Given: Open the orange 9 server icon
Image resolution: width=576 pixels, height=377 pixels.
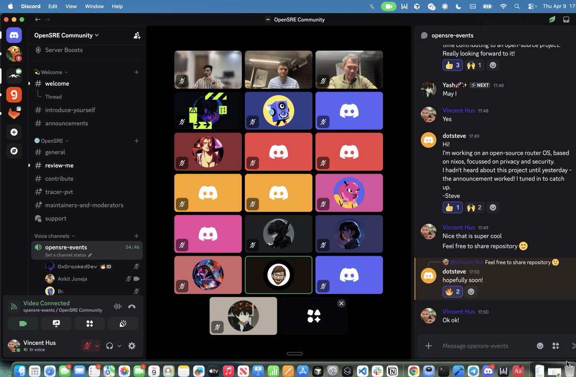Looking at the screenshot, I should [14, 94].
